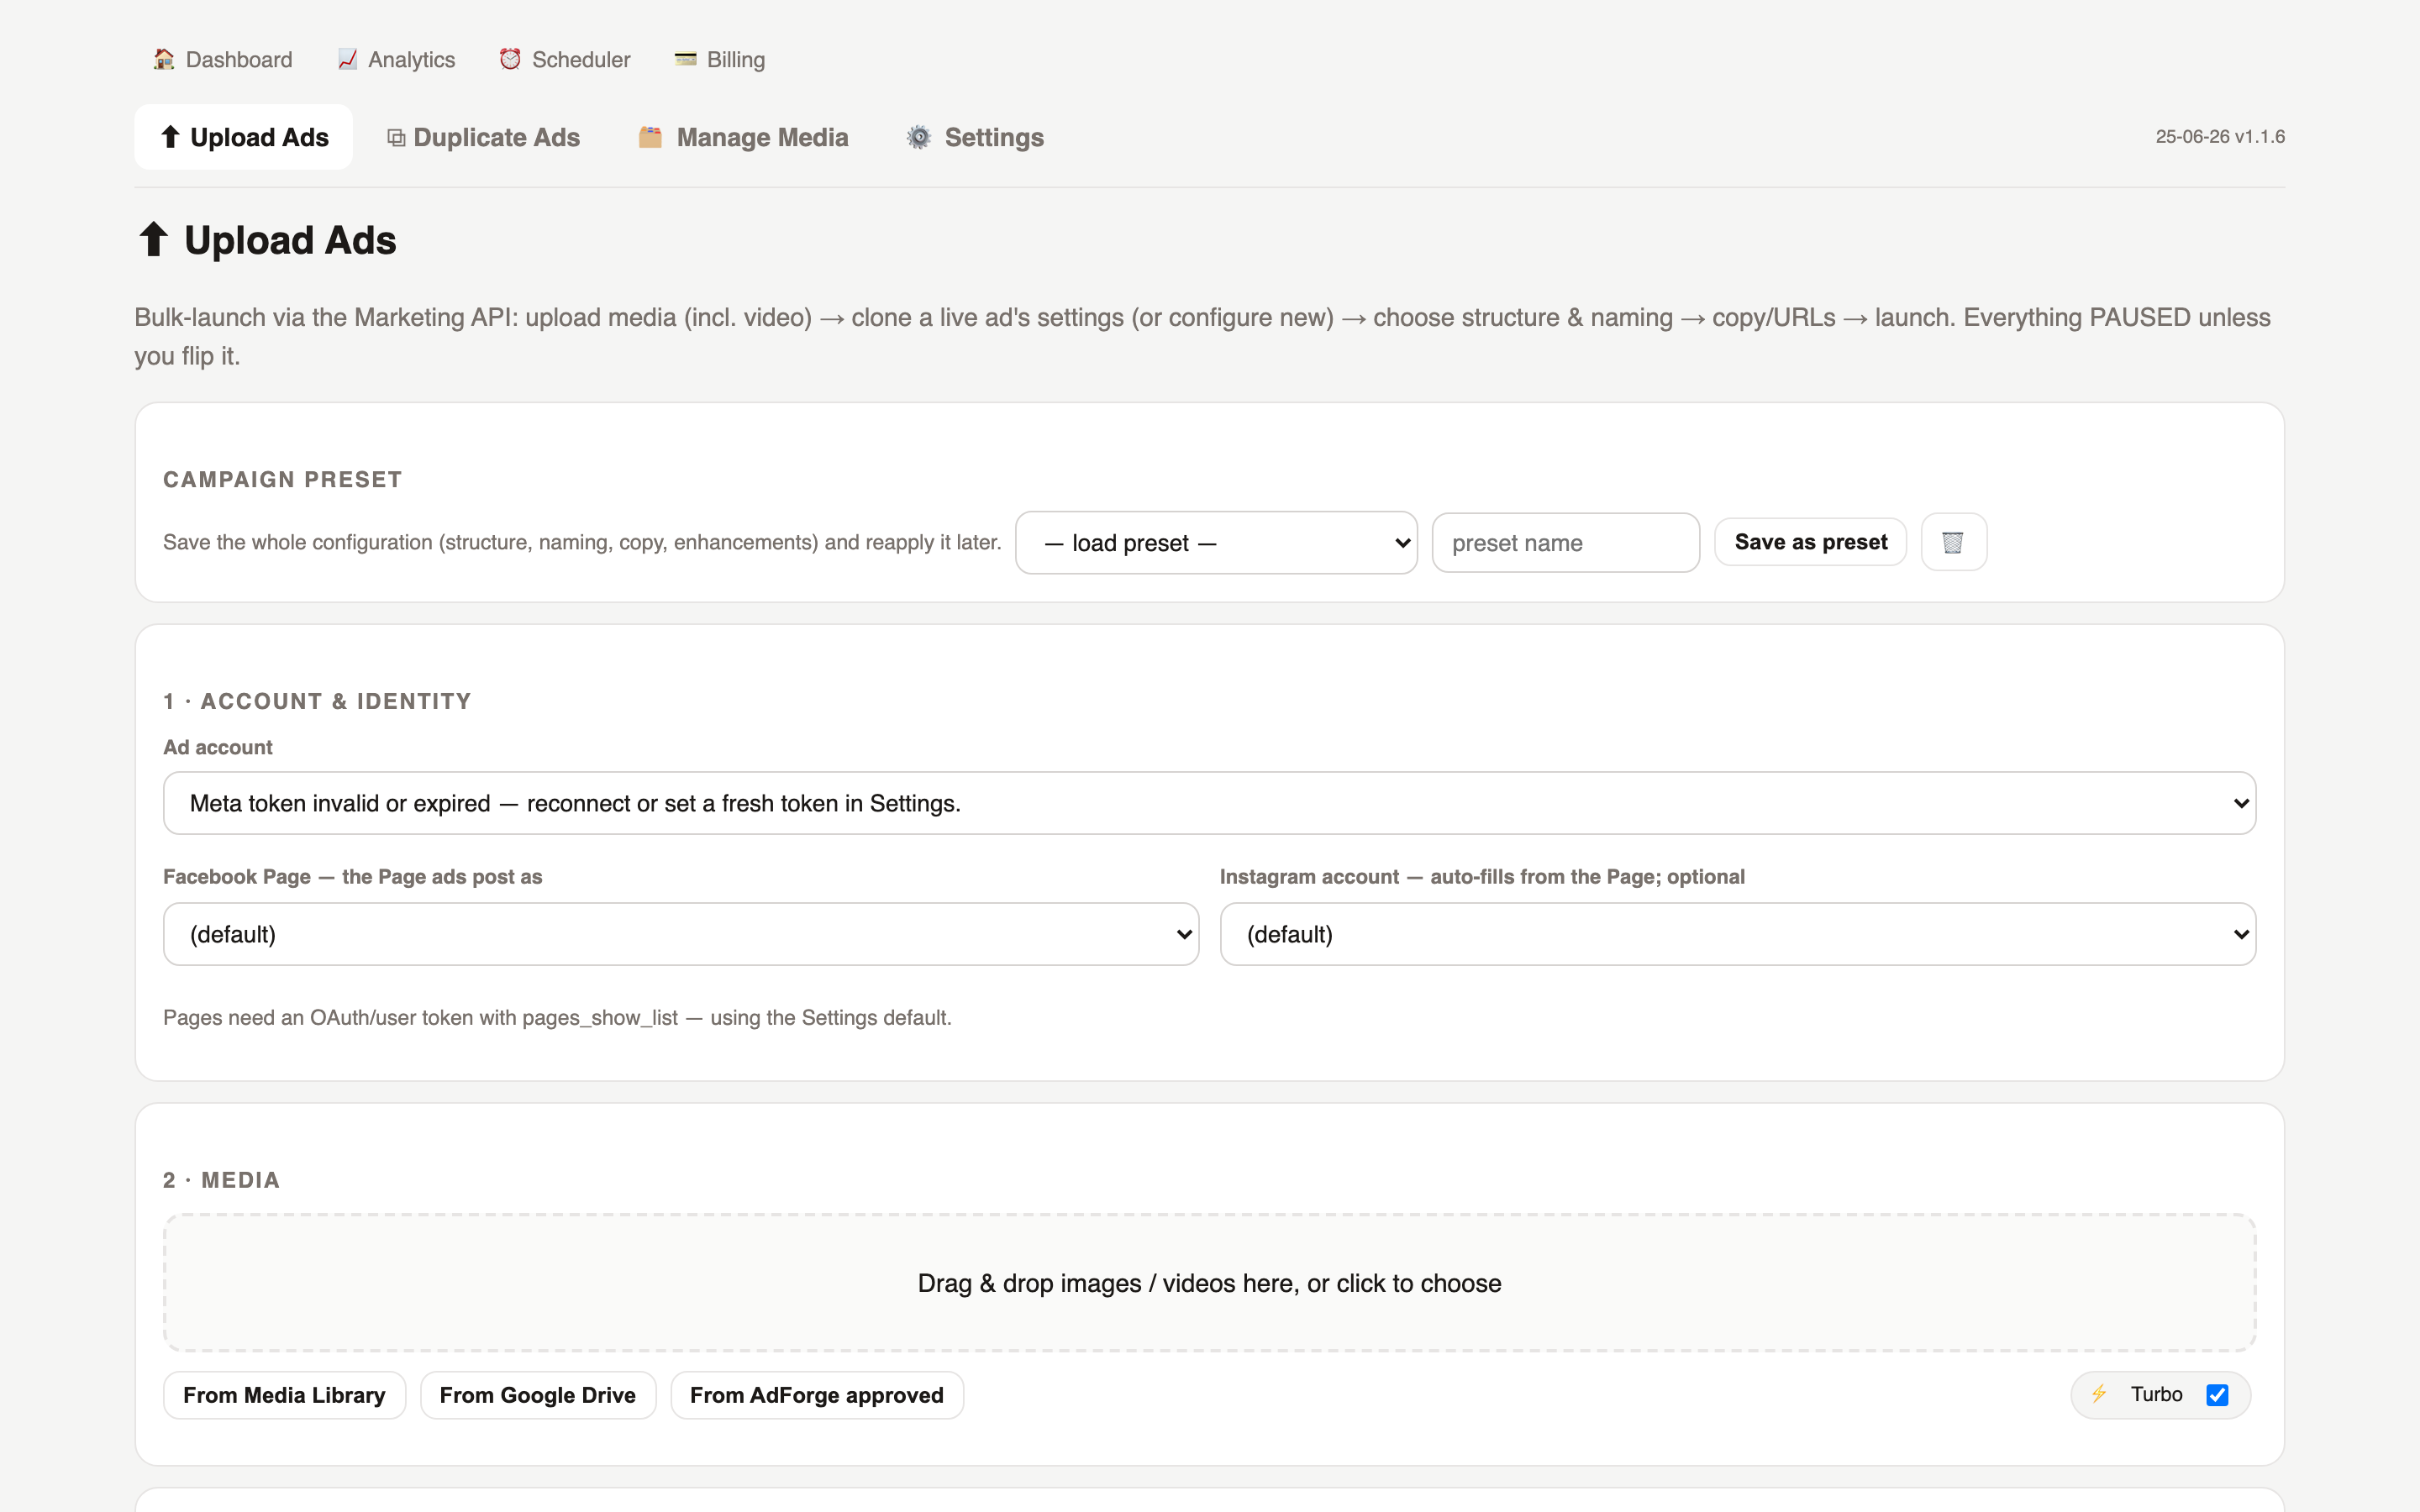Click the version label 25-06-26 v1.1.6

click(x=2220, y=137)
